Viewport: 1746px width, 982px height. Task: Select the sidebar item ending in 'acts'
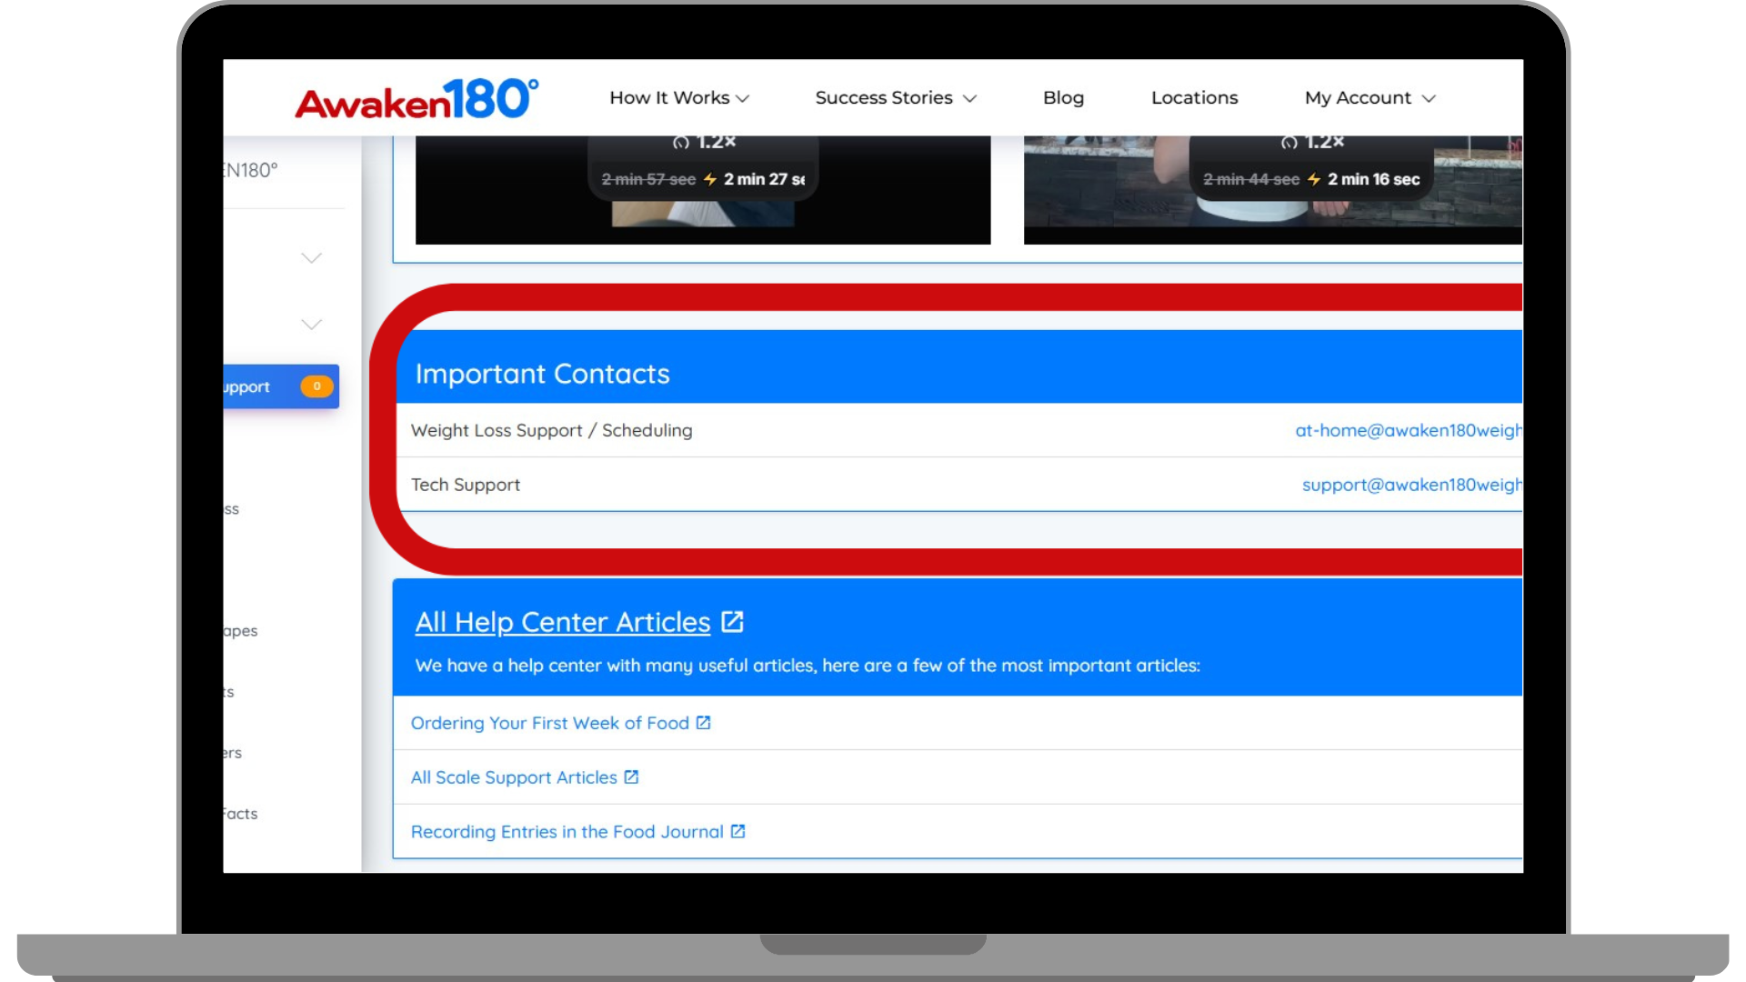(241, 814)
